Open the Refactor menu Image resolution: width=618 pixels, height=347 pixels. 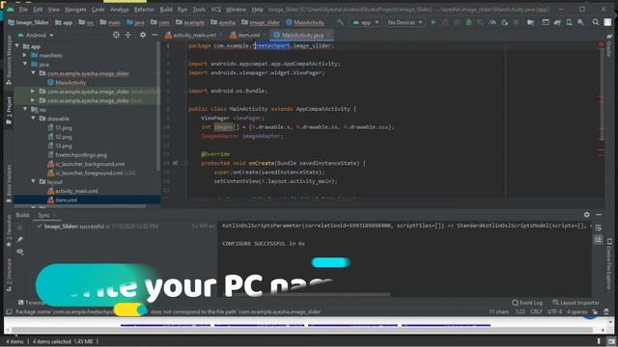[144, 9]
